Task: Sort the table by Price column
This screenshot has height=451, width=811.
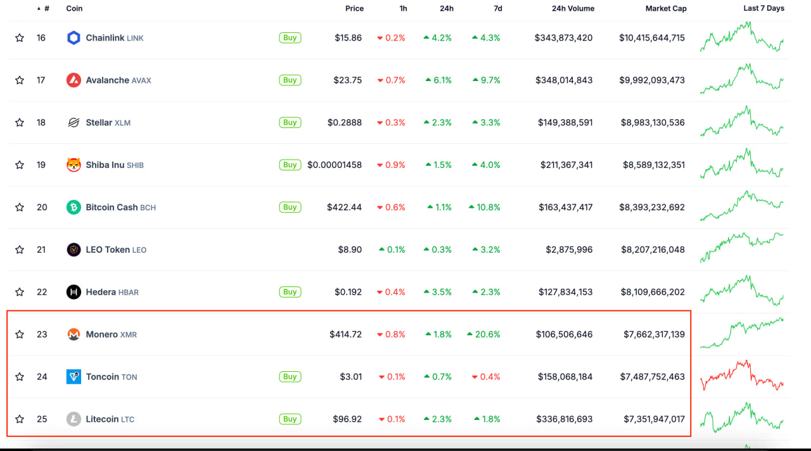Action: 354,8
